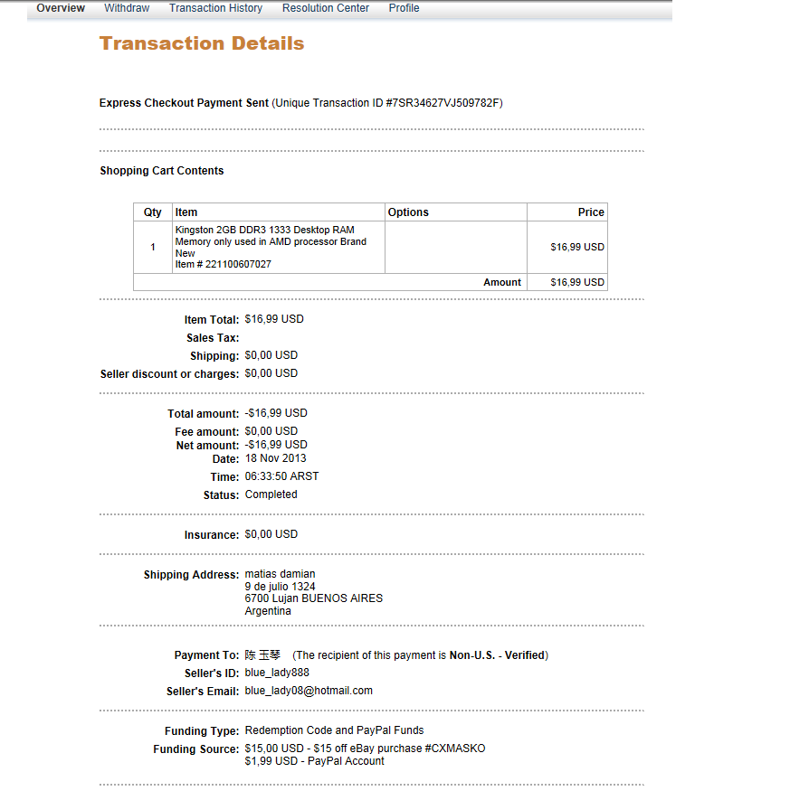Click the Argentina country line

click(x=268, y=611)
